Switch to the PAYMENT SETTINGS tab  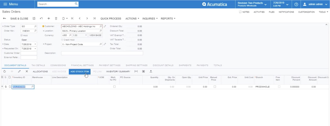coord(110,65)
